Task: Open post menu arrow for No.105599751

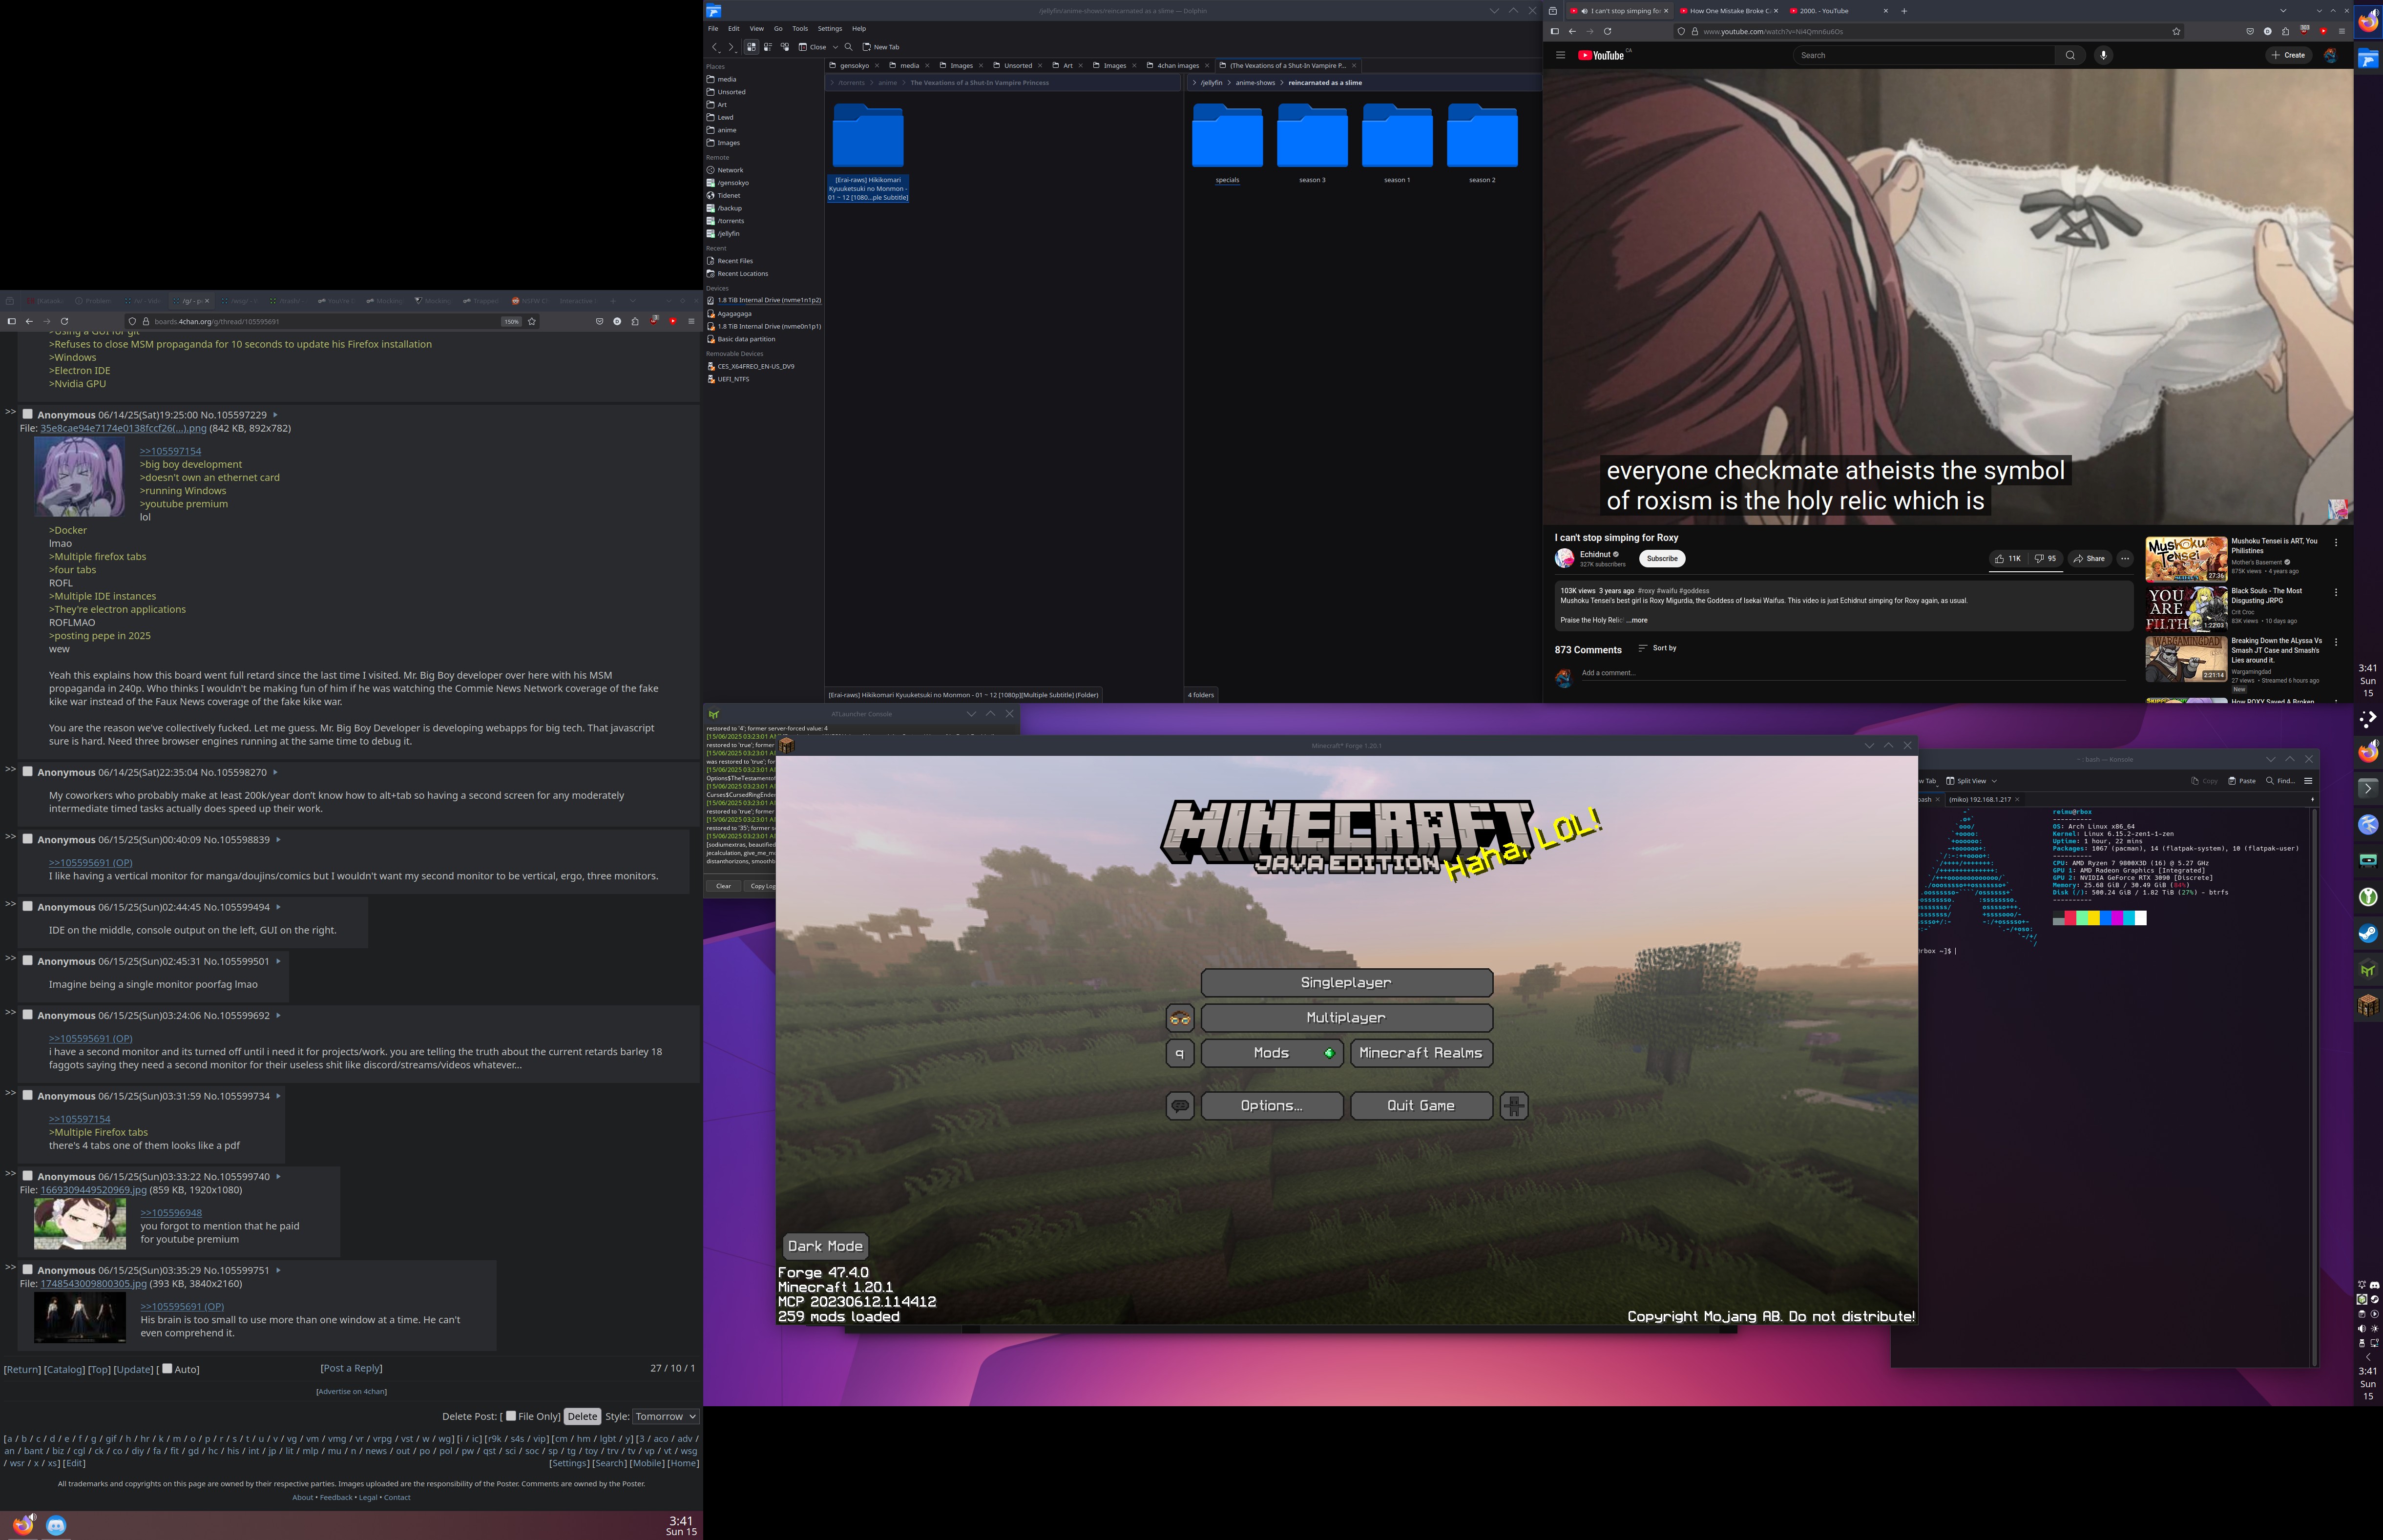Action: 278,1270
